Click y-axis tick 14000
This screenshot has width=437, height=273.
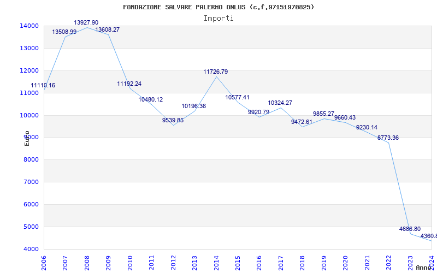29,26
